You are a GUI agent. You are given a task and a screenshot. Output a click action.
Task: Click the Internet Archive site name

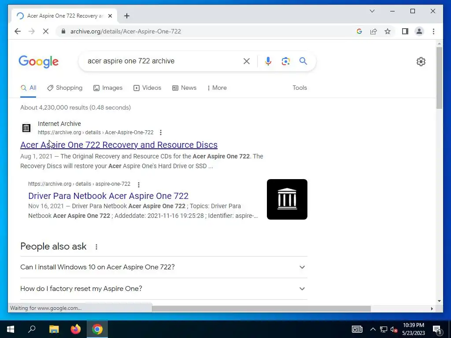59,124
